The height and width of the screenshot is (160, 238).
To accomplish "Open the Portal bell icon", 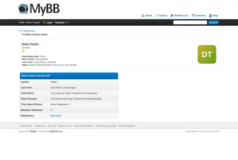I will tap(143, 16).
